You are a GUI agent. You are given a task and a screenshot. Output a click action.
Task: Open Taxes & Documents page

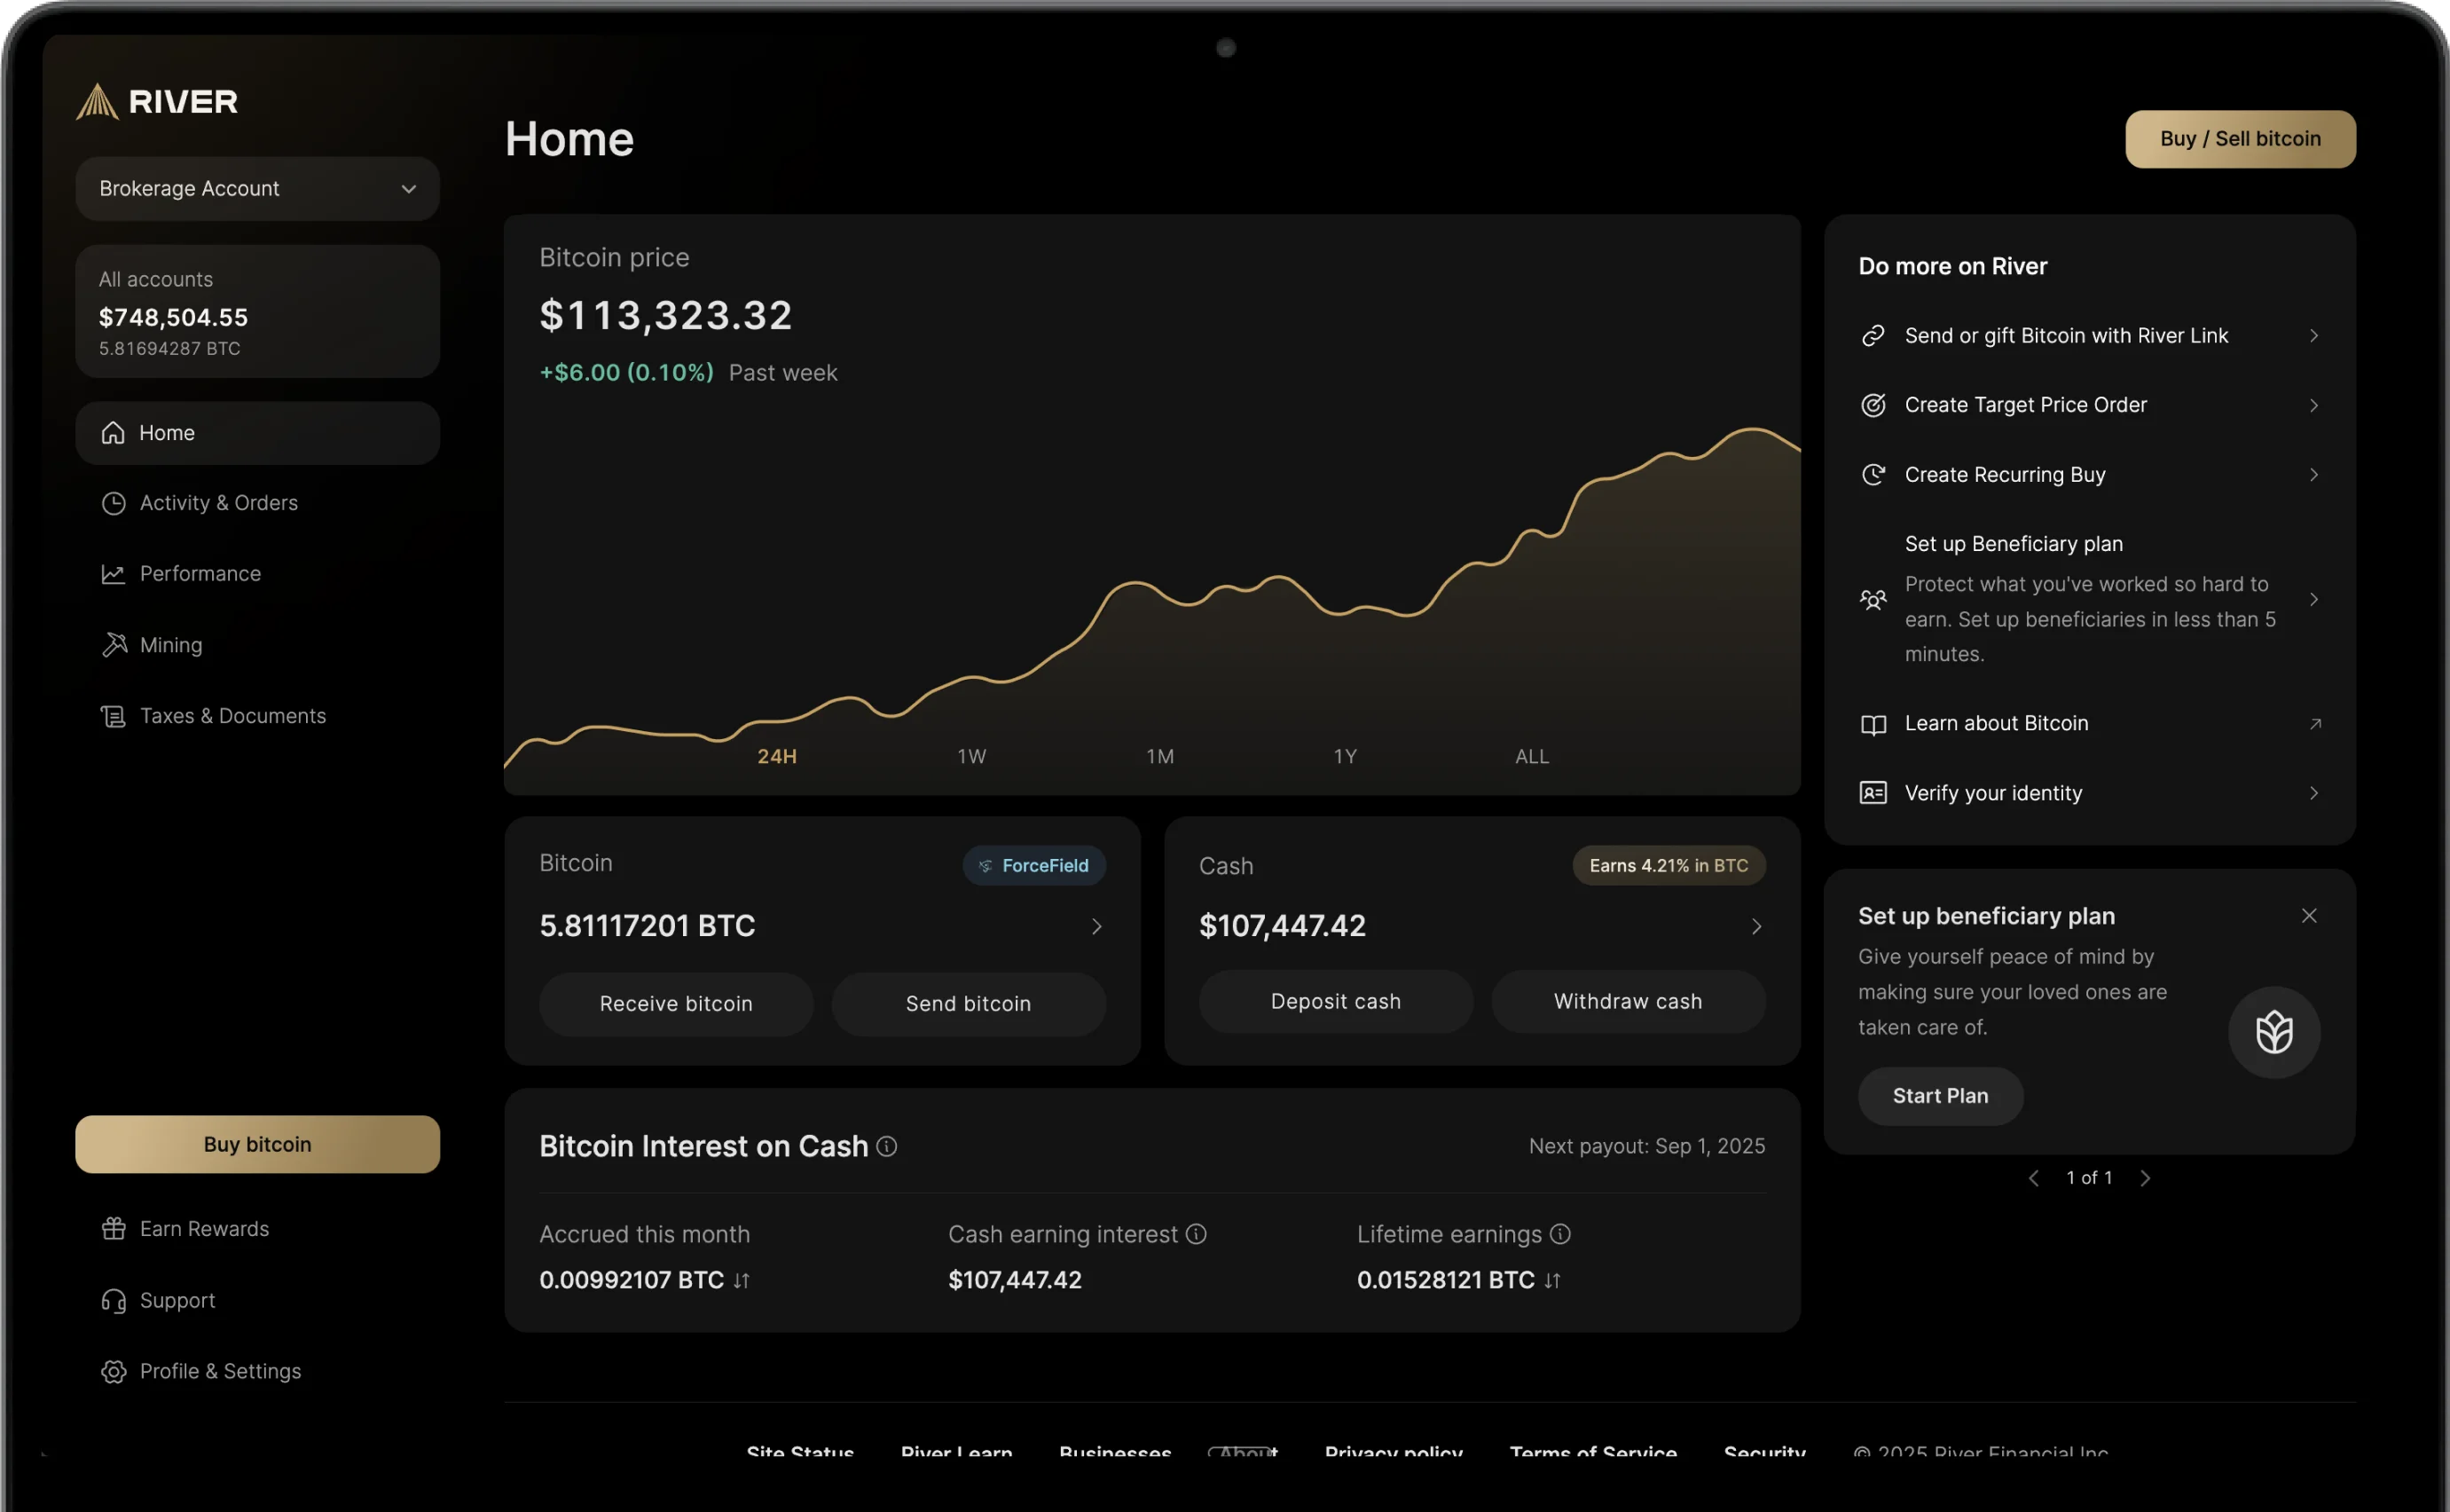pyautogui.click(x=232, y=716)
